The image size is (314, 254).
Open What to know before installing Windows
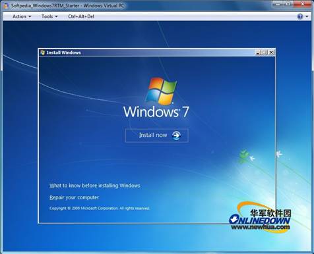click(95, 186)
